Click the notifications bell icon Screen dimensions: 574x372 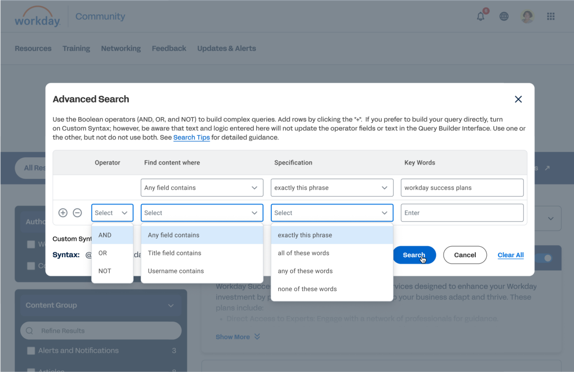pyautogui.click(x=481, y=17)
